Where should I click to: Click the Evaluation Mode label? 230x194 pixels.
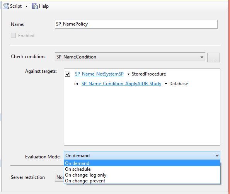43,157
